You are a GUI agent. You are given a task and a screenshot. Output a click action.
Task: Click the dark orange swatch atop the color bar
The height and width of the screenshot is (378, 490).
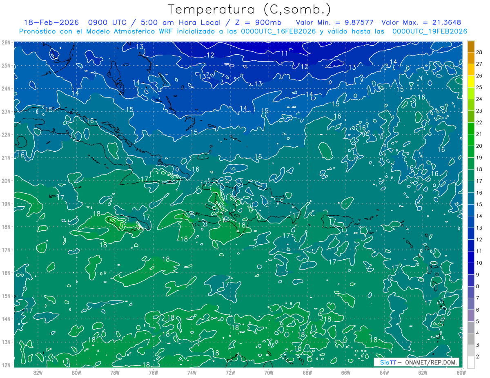(471, 46)
